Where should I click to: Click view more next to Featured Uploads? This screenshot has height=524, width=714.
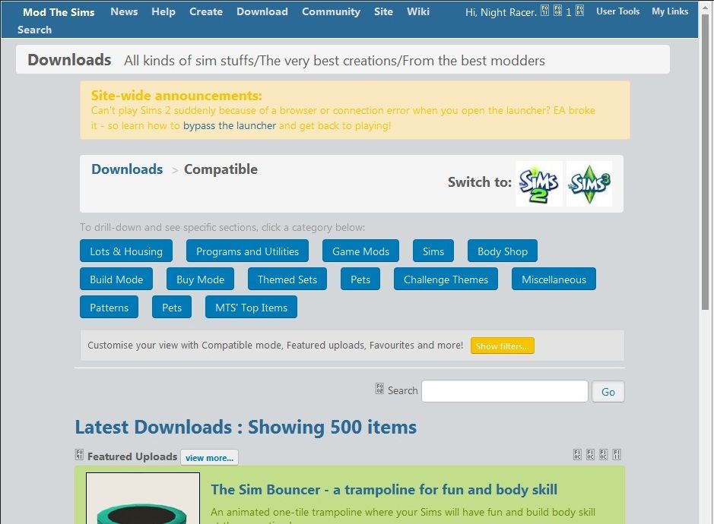209,457
